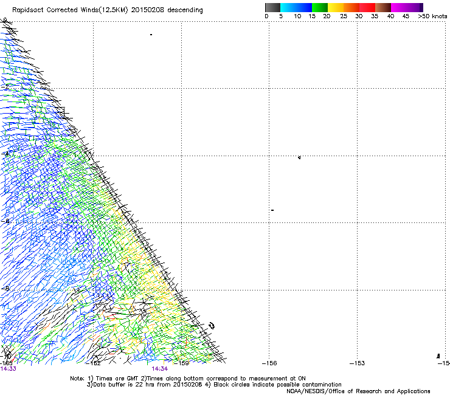Click the '14:33' time label
The width and height of the screenshot is (450, 395).
tap(9, 369)
